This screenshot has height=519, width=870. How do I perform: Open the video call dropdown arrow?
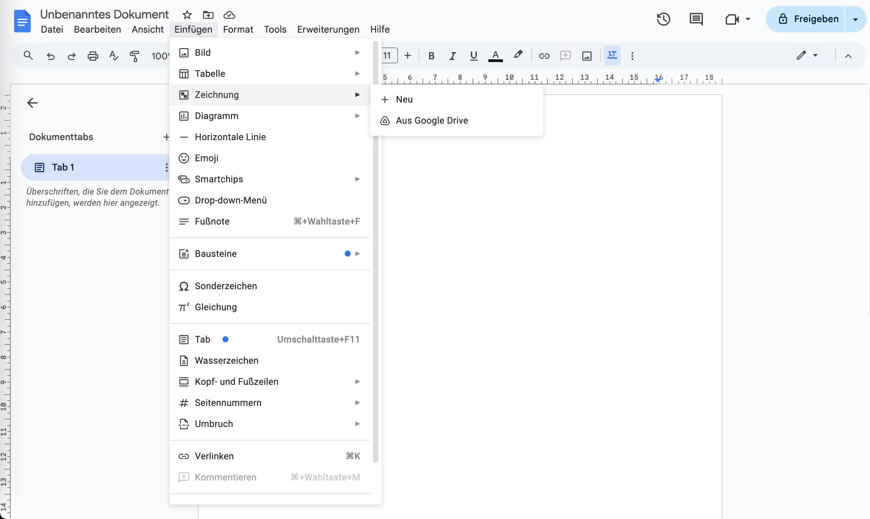coord(748,19)
